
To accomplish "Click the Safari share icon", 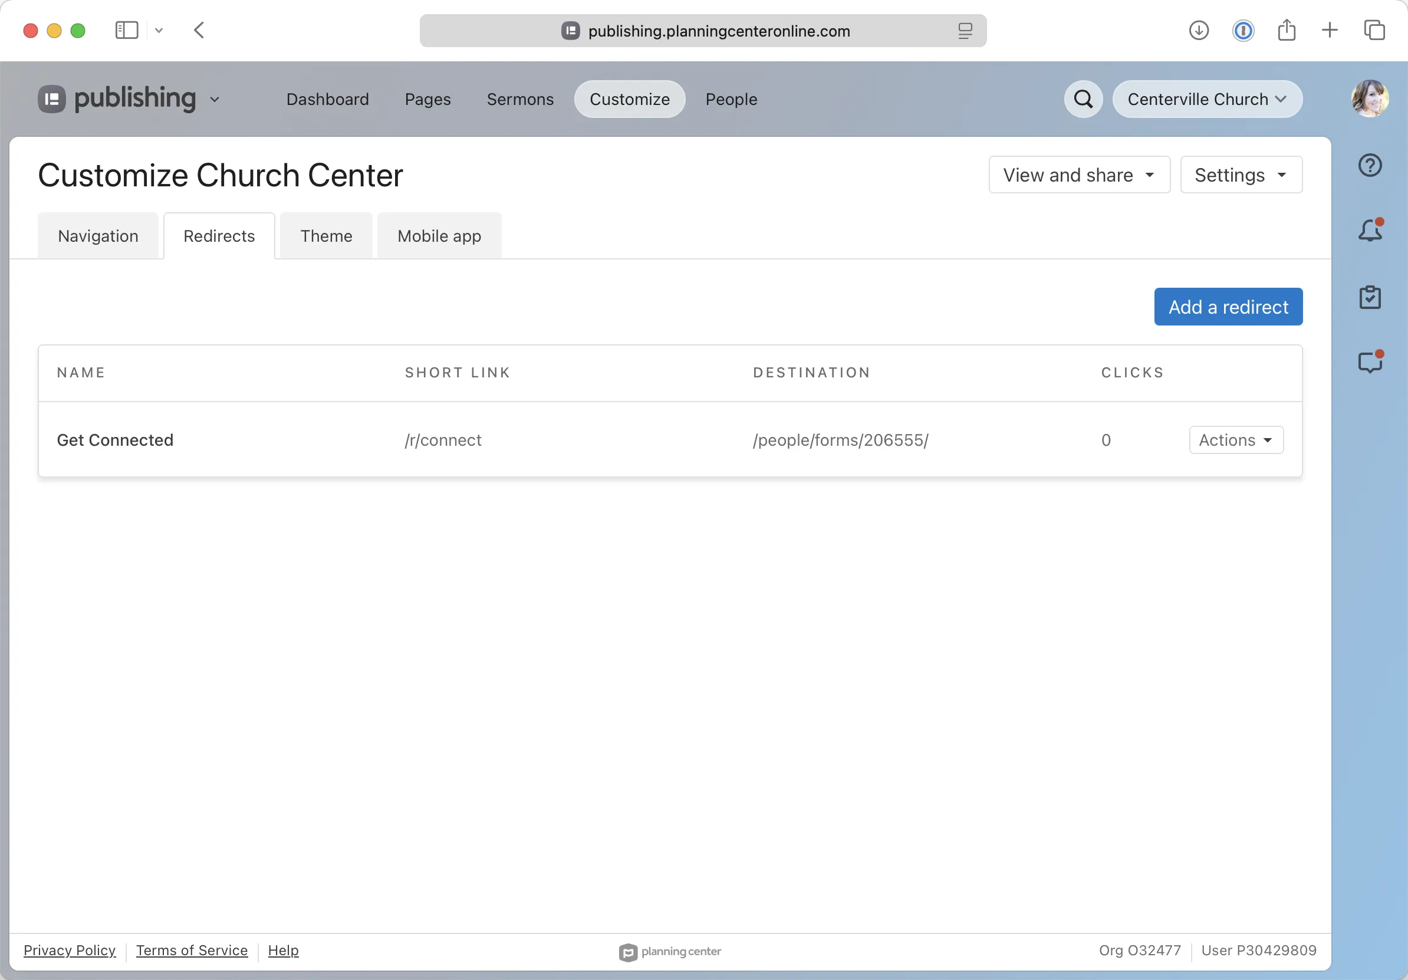I will pyautogui.click(x=1287, y=30).
